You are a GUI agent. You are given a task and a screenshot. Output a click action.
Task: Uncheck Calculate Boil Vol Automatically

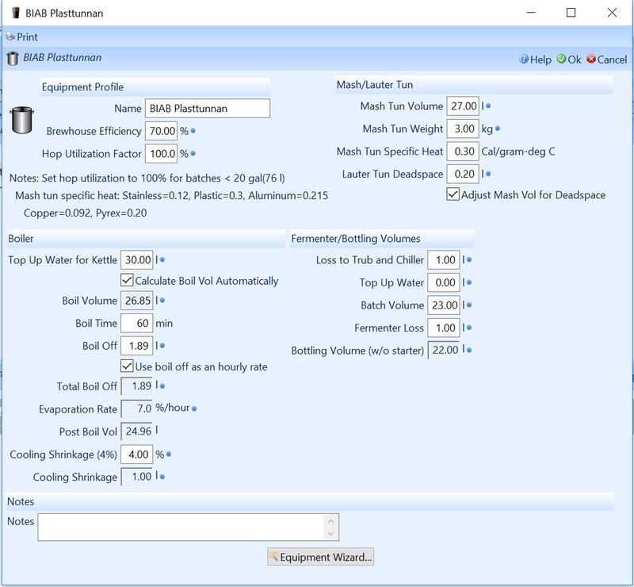click(x=127, y=280)
